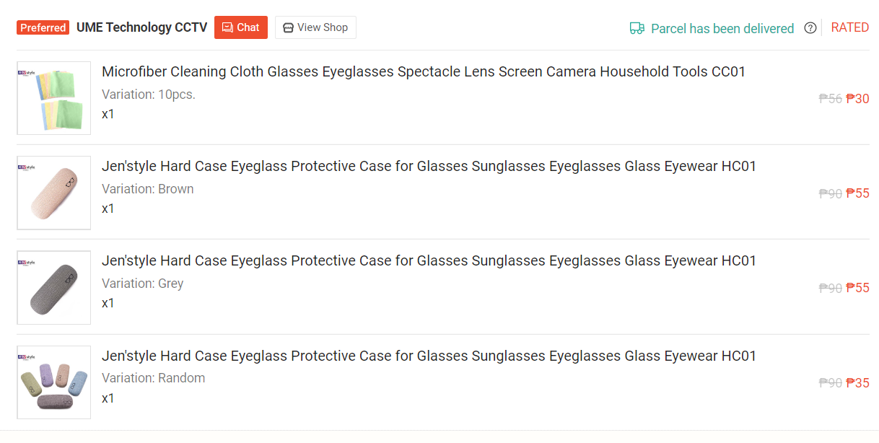Open UME Technology CCTV shop name
Image resolution: width=879 pixels, height=443 pixels.
click(142, 27)
